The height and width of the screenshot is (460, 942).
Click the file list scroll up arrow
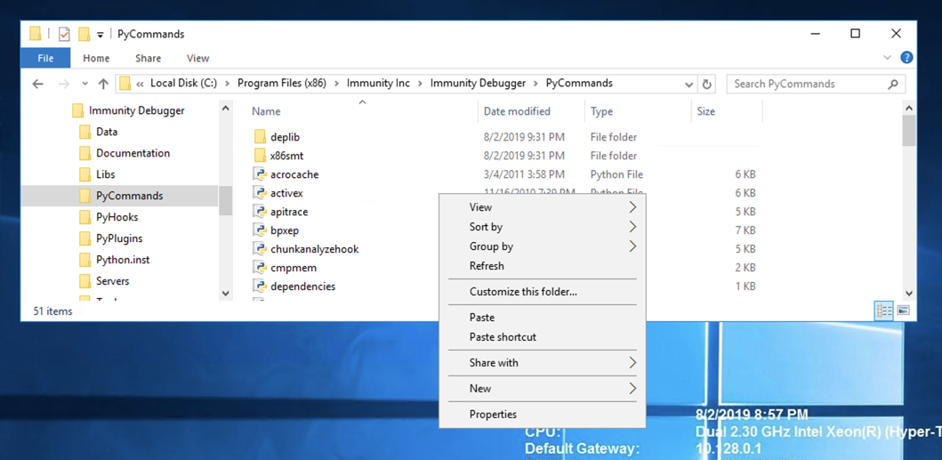pos(908,109)
